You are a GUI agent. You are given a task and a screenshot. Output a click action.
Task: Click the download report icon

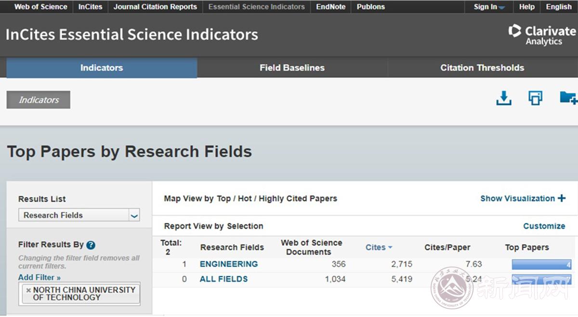click(503, 98)
